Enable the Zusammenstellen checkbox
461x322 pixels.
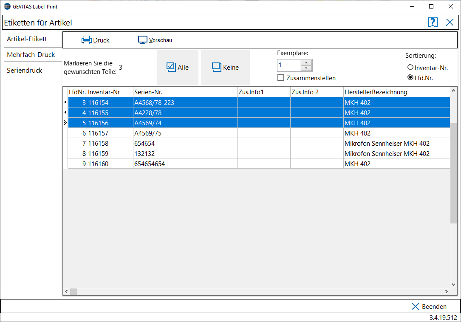point(281,78)
